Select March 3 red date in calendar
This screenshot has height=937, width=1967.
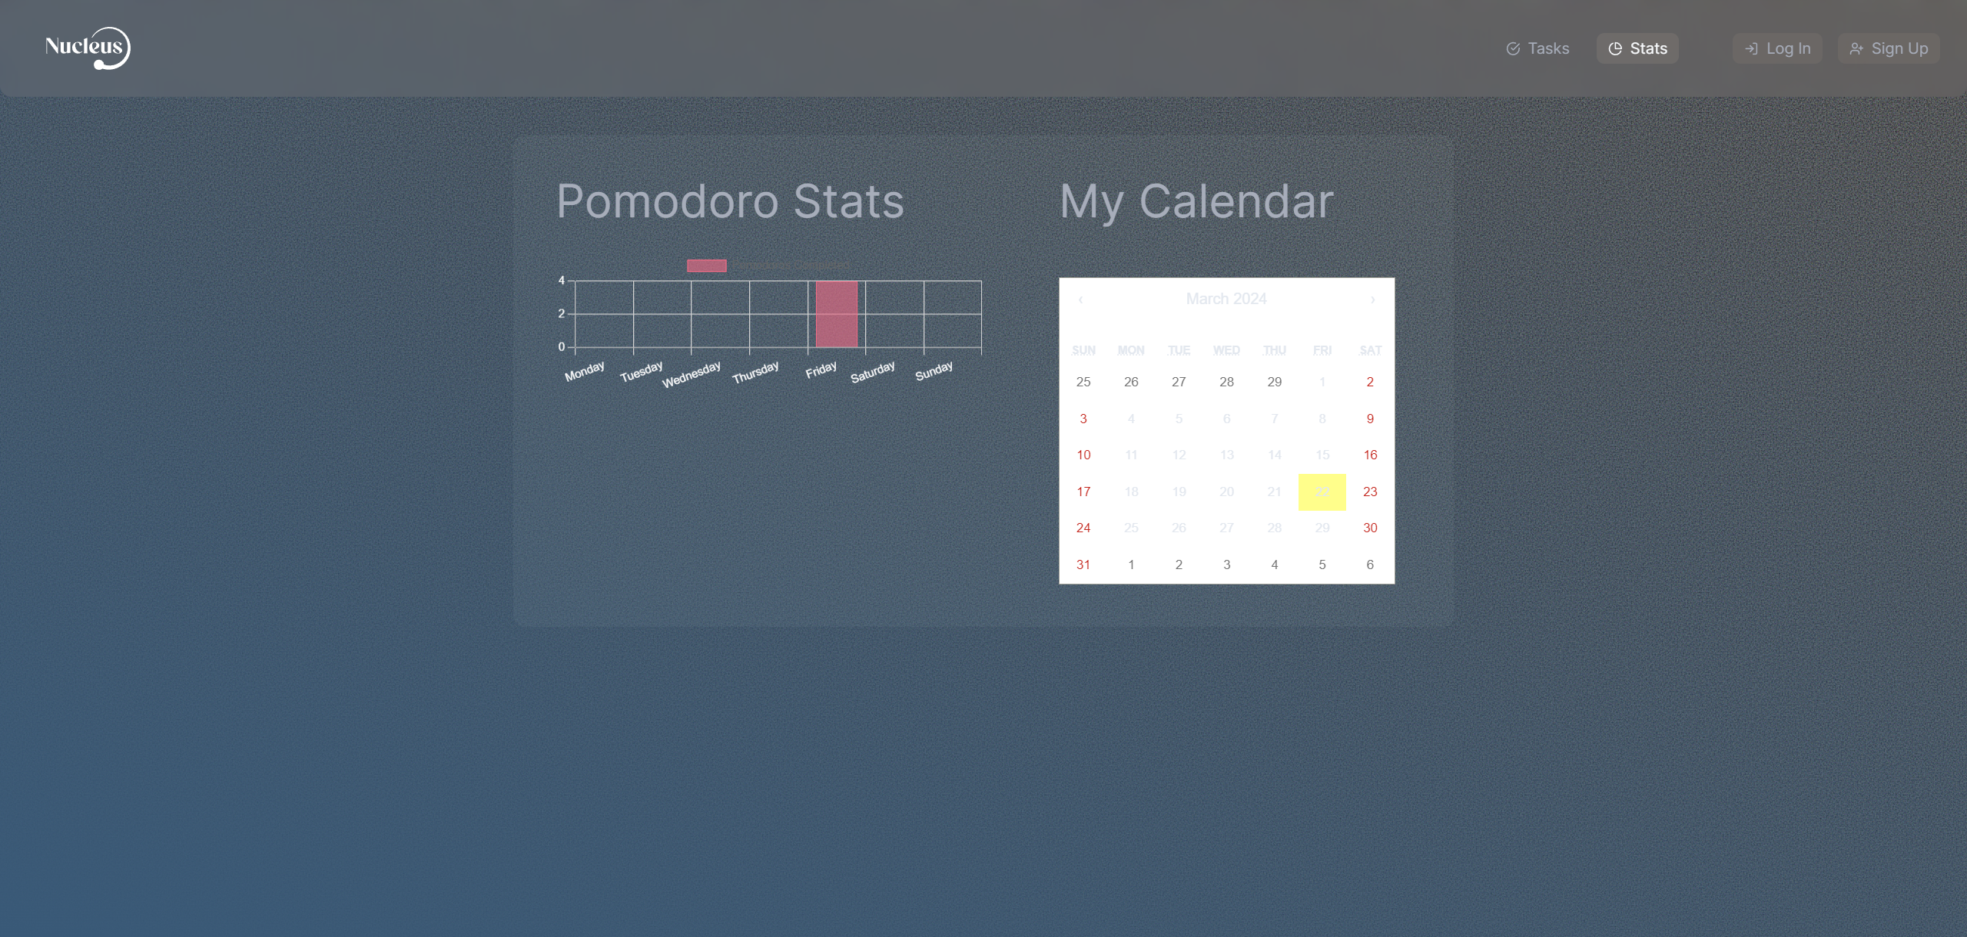[1083, 418]
